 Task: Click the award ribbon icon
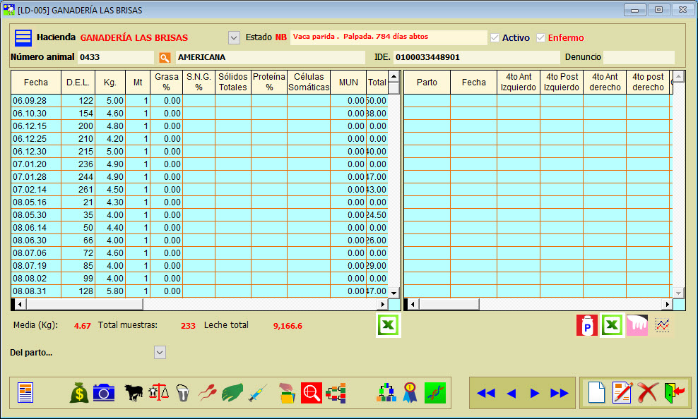coord(410,393)
